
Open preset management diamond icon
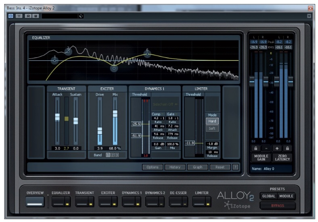(x=81, y=16)
